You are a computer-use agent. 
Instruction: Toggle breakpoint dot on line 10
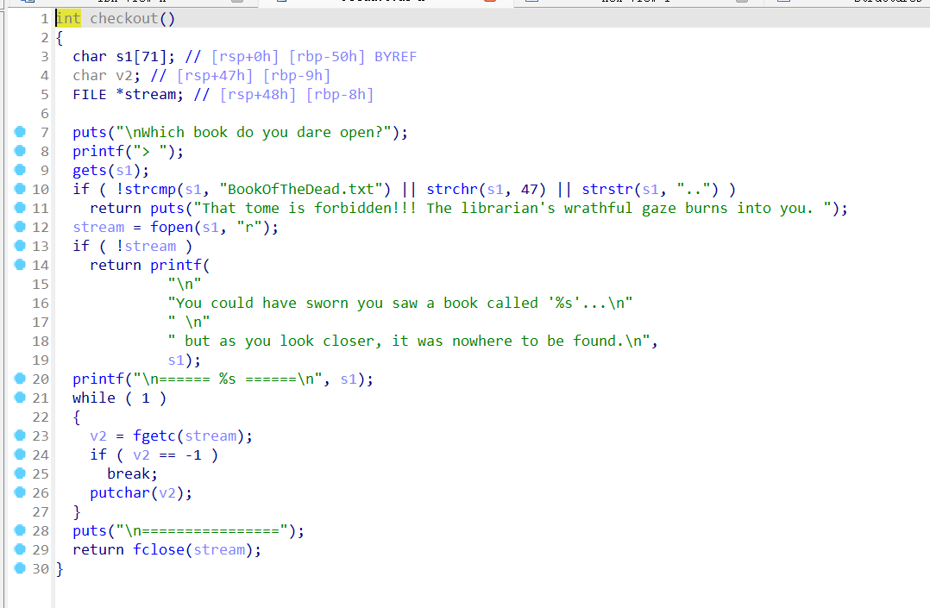click(x=20, y=189)
